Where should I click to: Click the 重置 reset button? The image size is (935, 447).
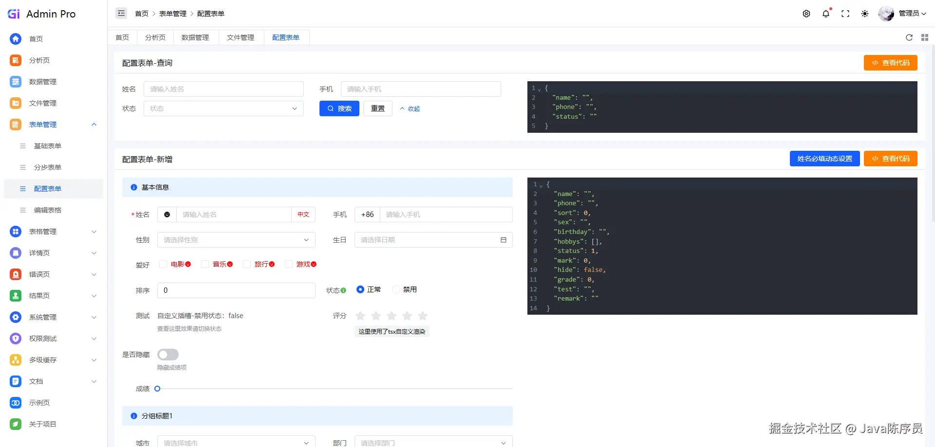378,108
